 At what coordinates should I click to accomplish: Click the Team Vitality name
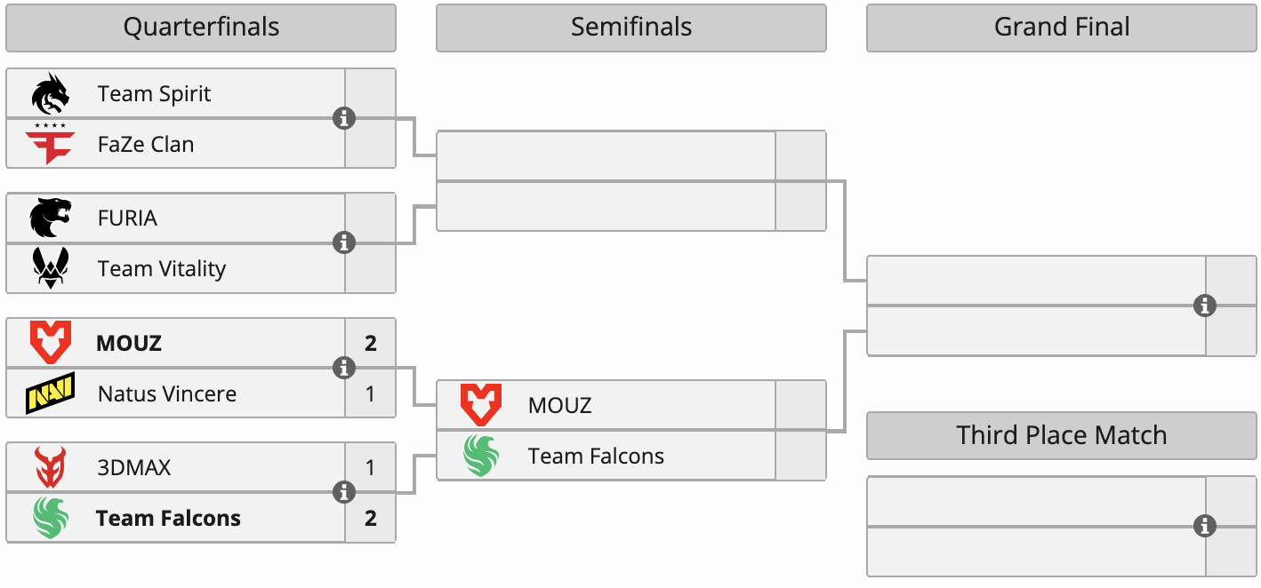pyautogui.click(x=162, y=268)
